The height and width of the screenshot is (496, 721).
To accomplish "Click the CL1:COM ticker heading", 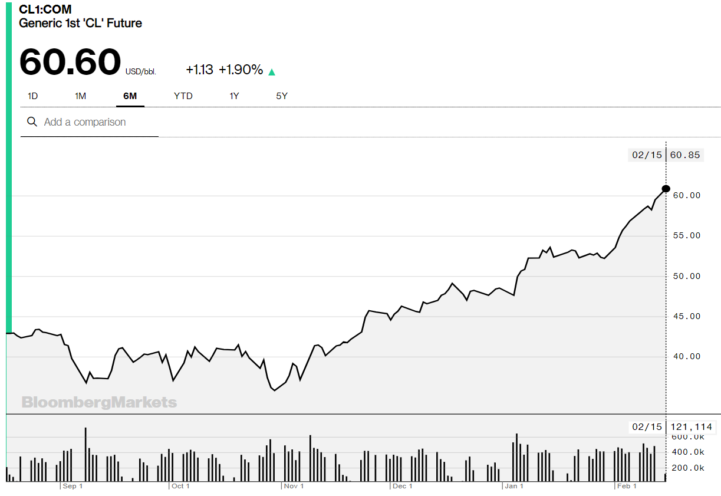I will pyautogui.click(x=45, y=9).
